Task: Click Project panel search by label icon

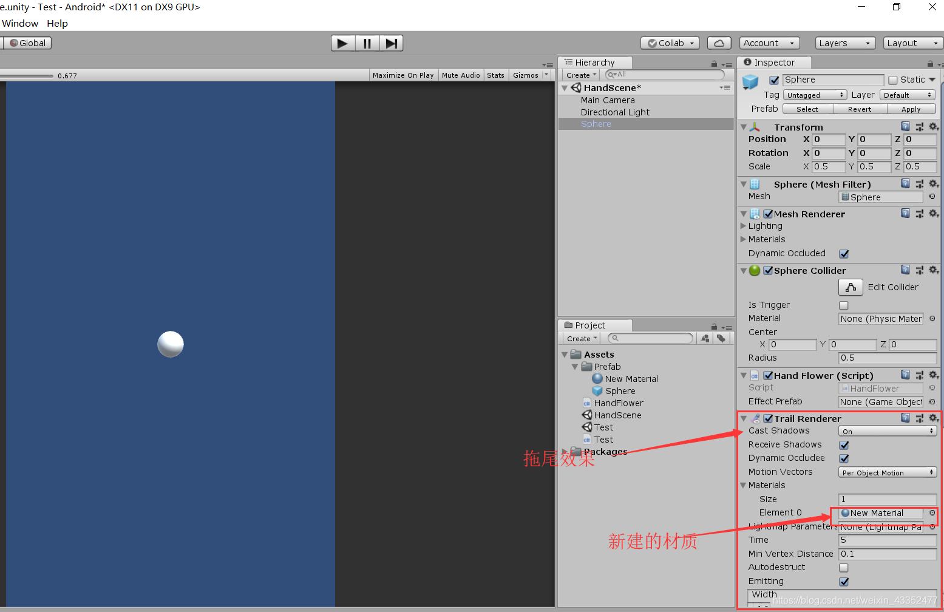Action: tap(721, 338)
